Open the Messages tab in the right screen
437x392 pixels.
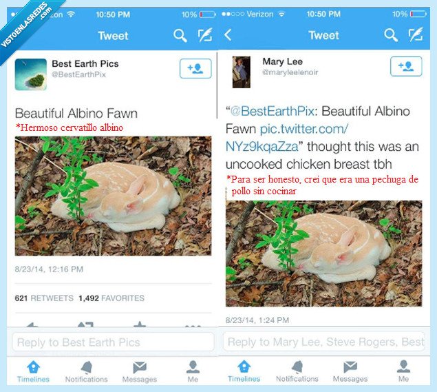point(350,371)
